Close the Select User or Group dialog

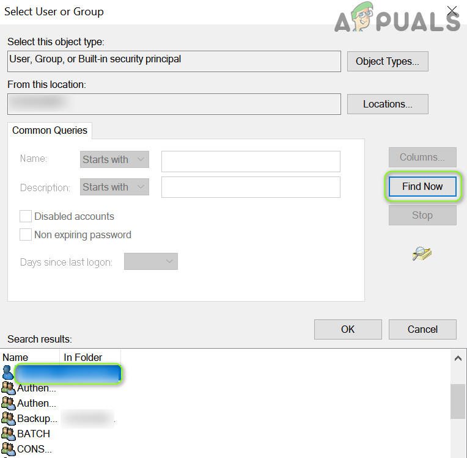pyautogui.click(x=452, y=12)
